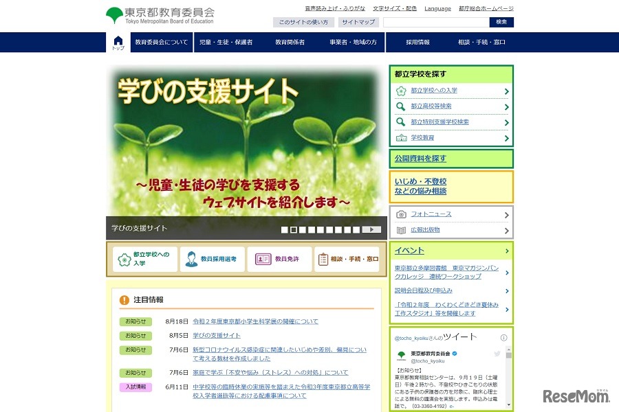Expand the 学校教育 row chevron

[506, 137]
